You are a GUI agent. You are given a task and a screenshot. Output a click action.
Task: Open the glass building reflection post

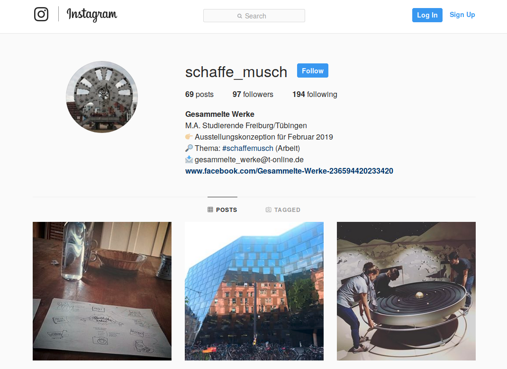pyautogui.click(x=254, y=291)
